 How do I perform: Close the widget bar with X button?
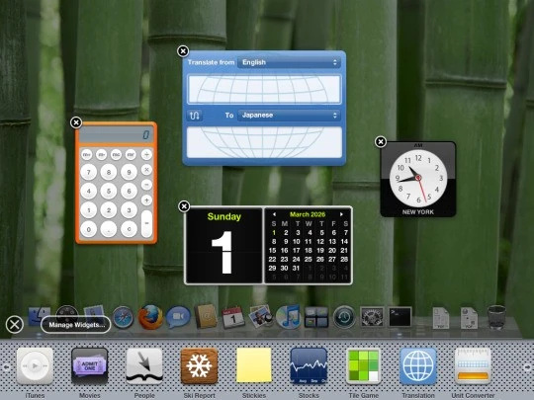click(x=15, y=325)
